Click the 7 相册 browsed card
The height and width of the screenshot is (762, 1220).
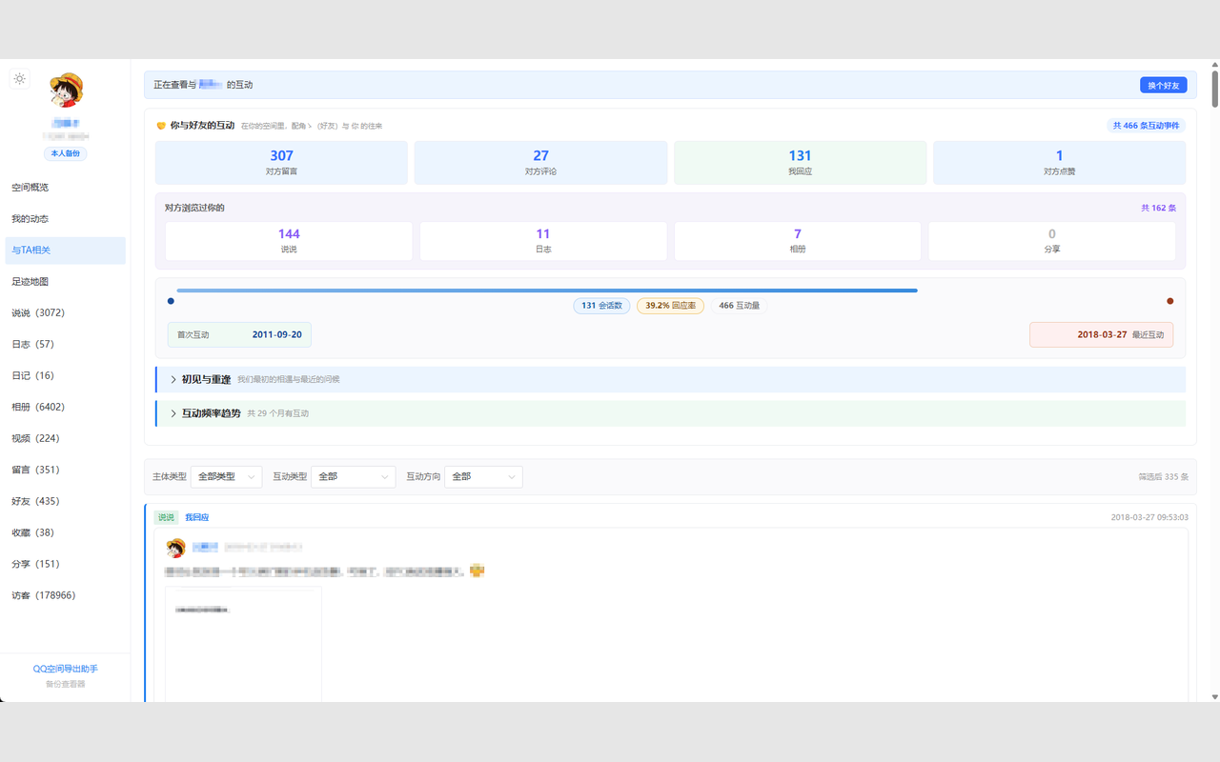click(798, 241)
